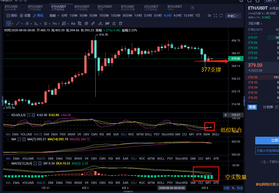
Task: Select the dotted ruler measure tool
Action: (80, 23)
